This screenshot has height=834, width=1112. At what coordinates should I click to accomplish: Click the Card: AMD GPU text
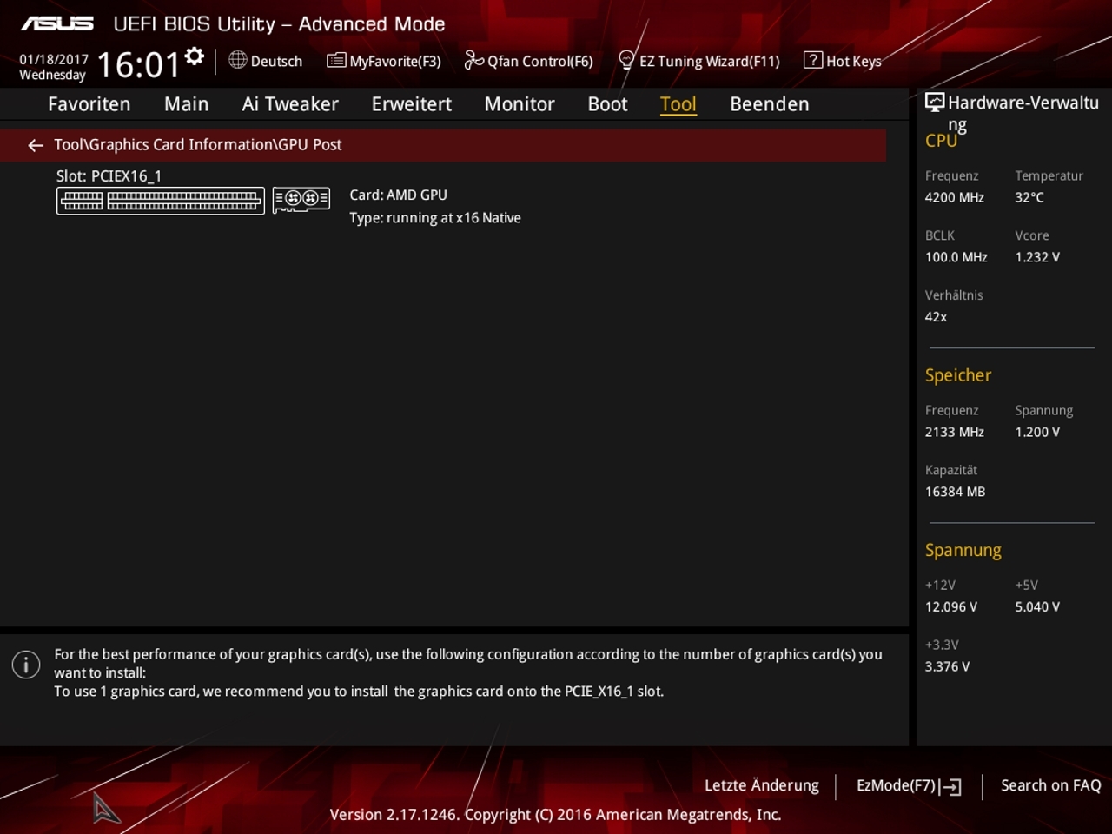click(399, 195)
